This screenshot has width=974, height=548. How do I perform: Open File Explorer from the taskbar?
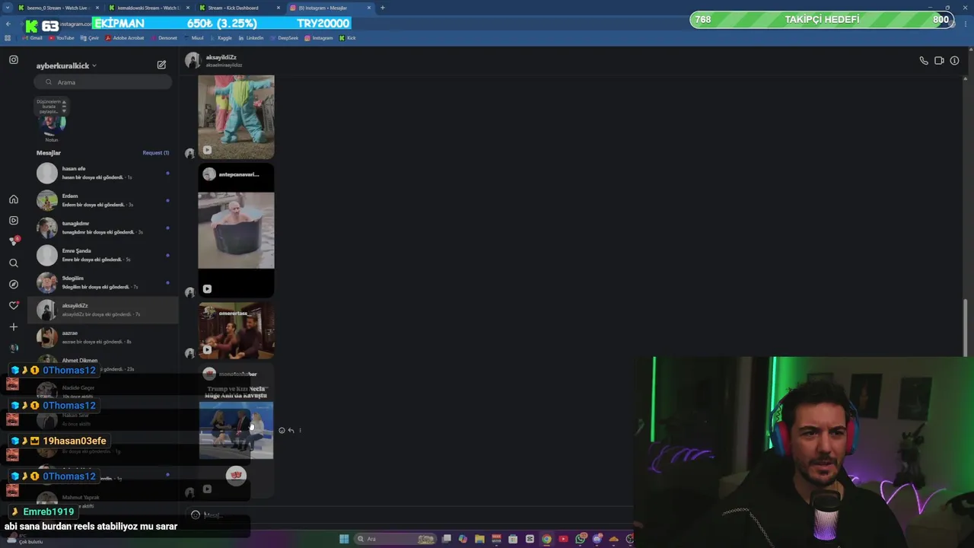pyautogui.click(x=479, y=539)
